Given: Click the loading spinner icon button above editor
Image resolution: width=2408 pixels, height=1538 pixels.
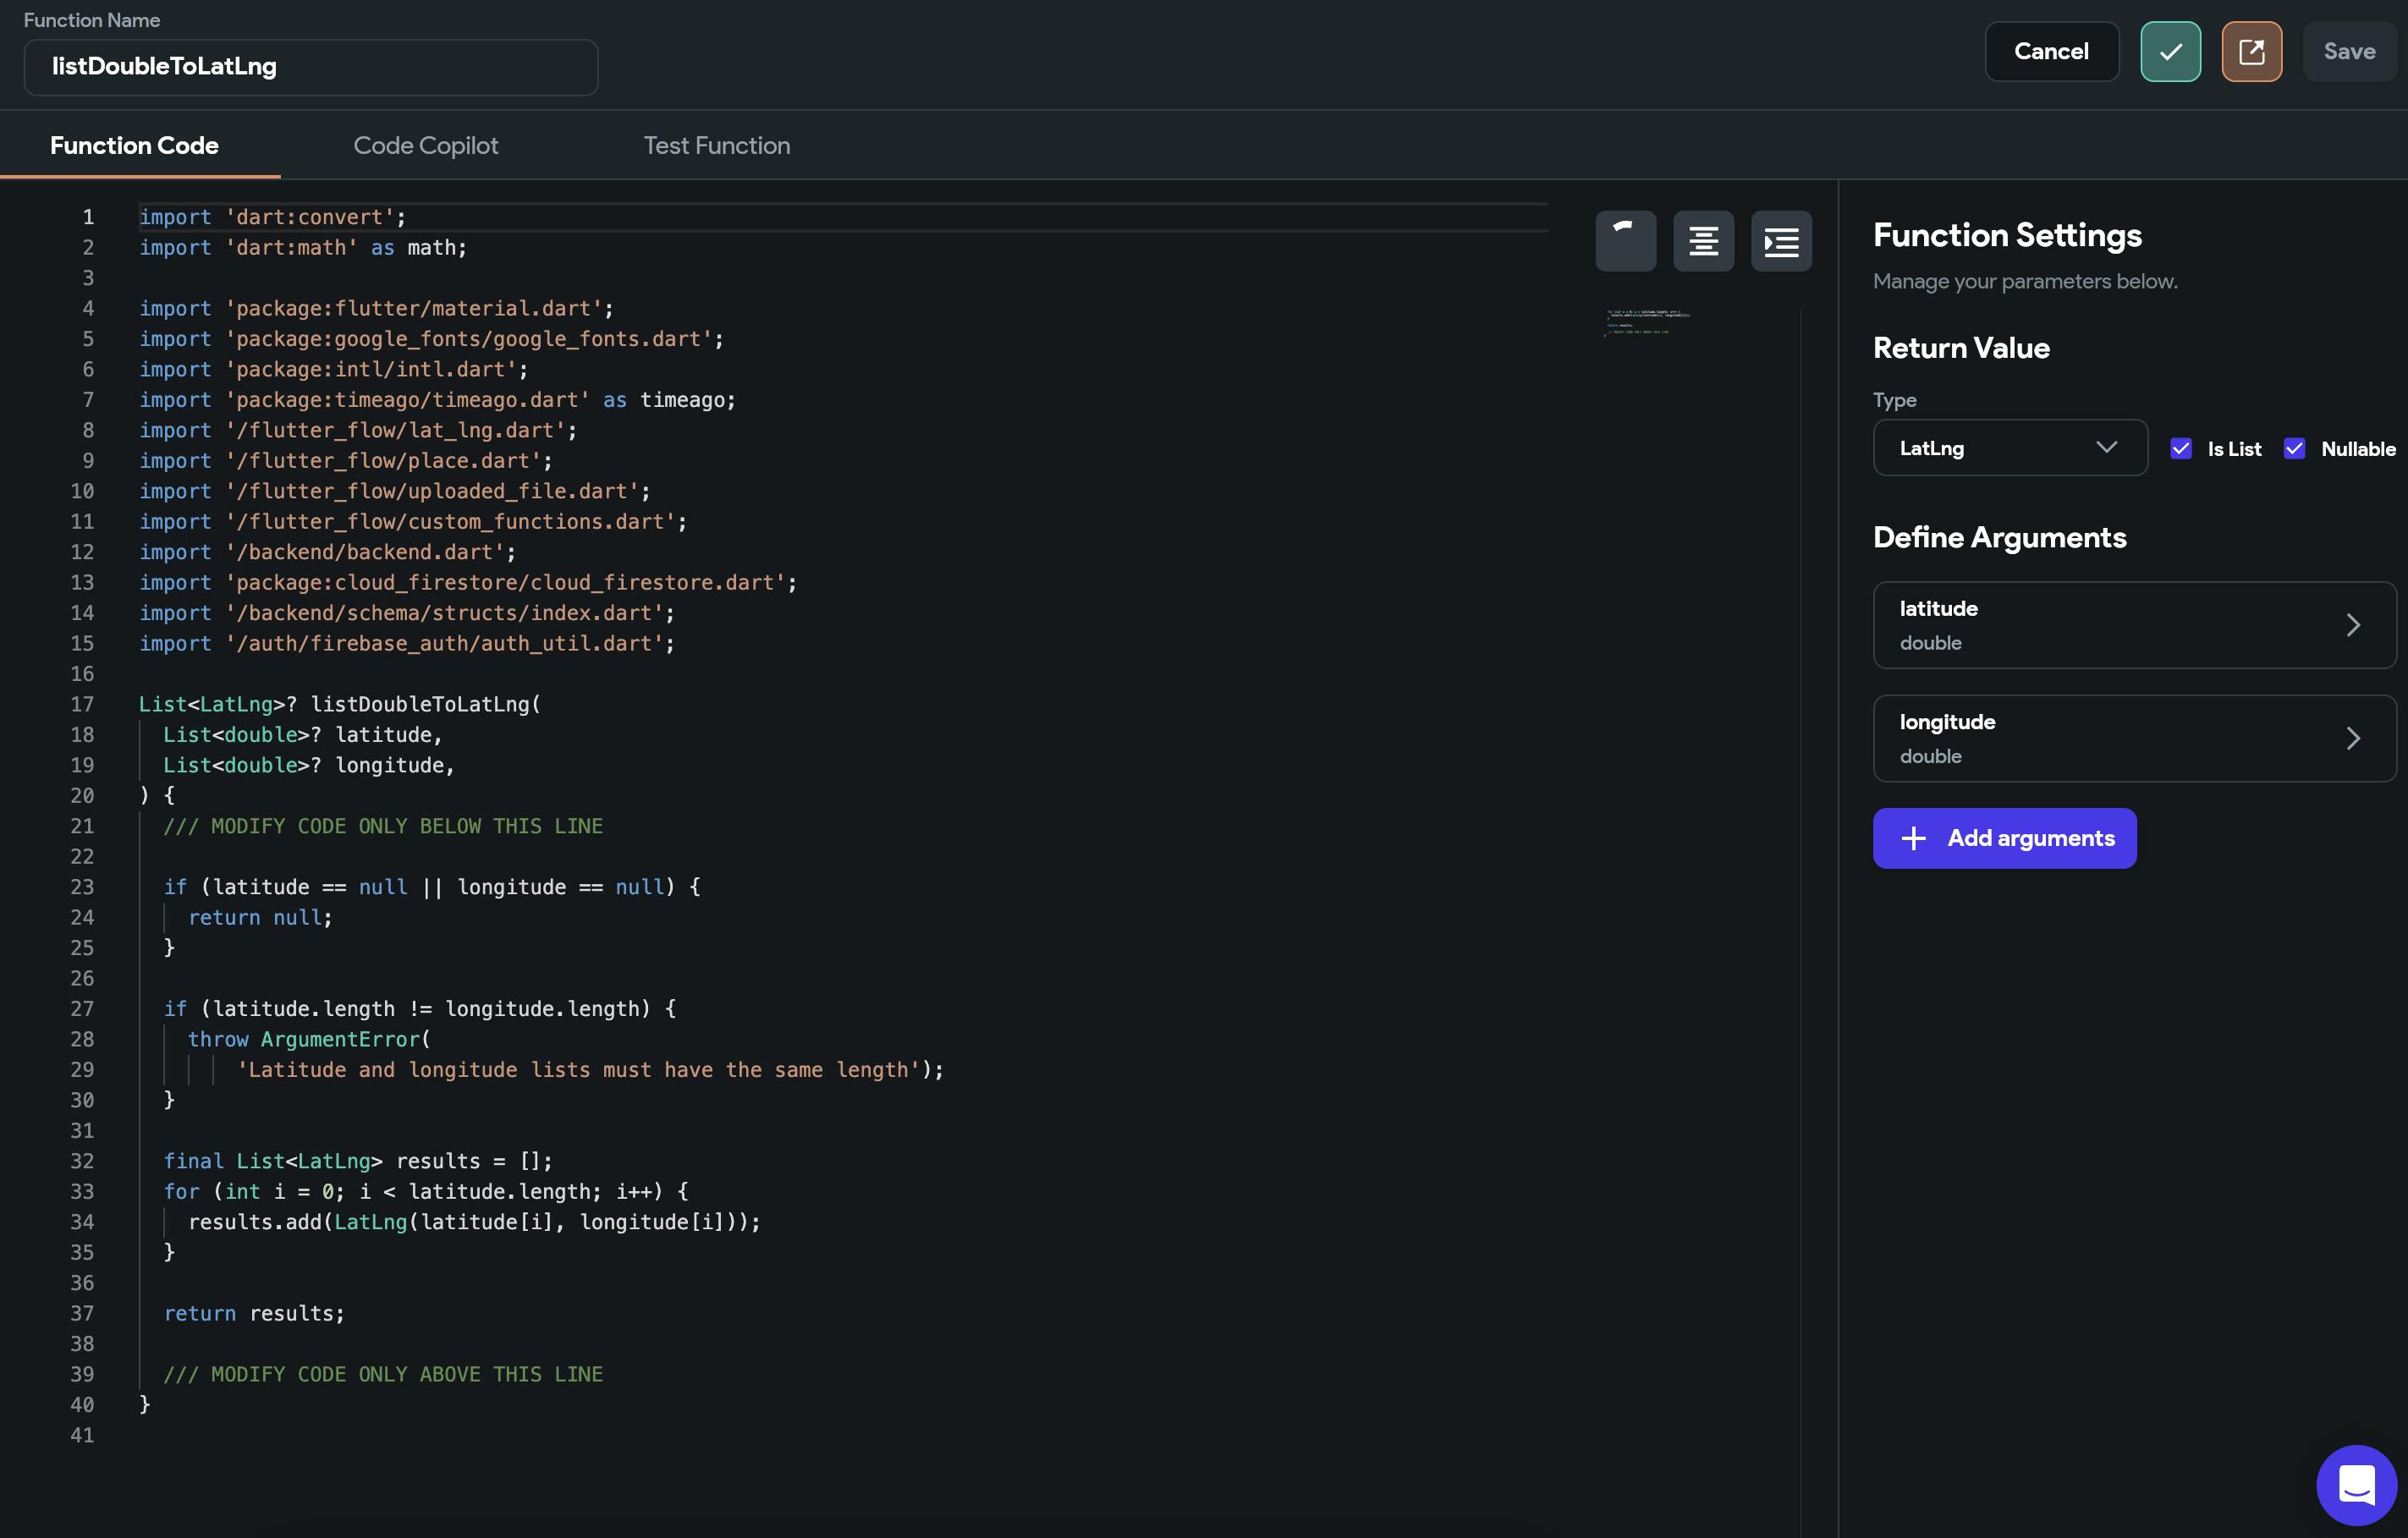Looking at the screenshot, I should 1625,240.
